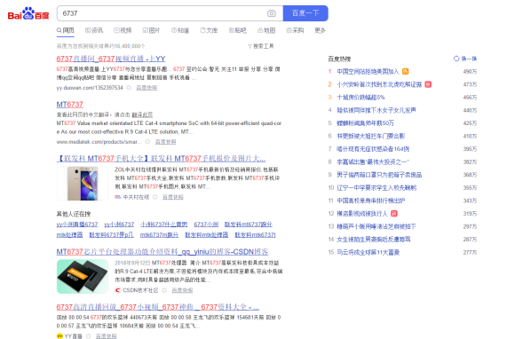
Task: Open hot search item ranked 14
Action: click(x=374, y=240)
